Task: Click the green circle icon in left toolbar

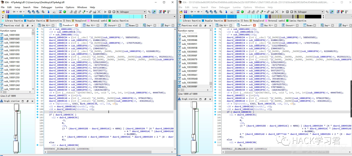Action: click(x=65, y=12)
